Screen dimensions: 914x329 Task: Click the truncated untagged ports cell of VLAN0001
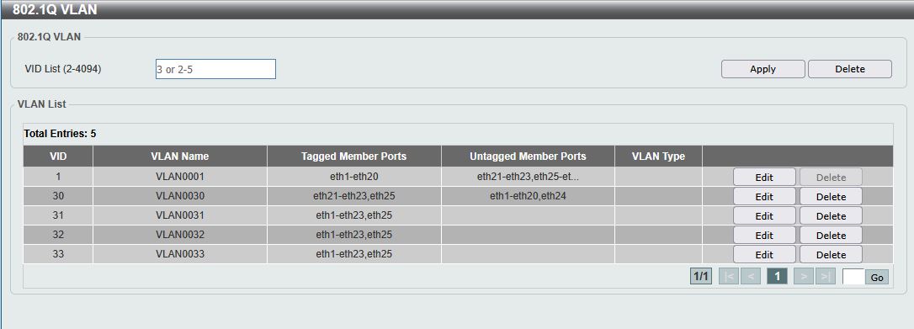click(x=528, y=177)
